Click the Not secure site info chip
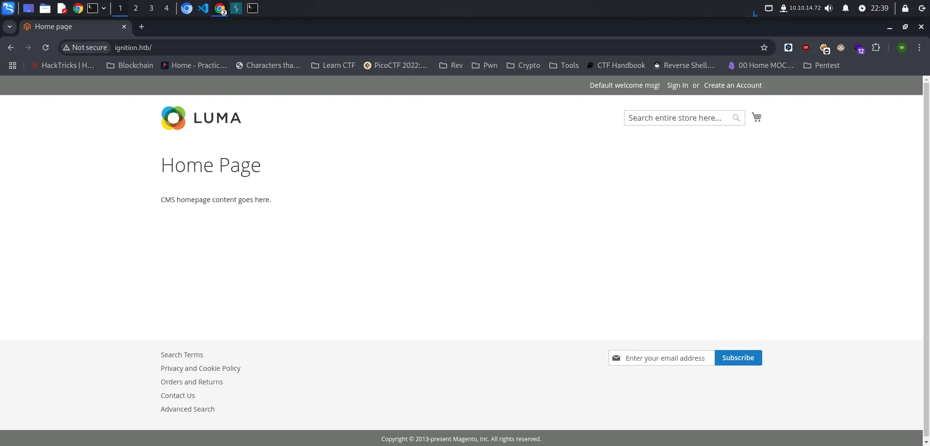The width and height of the screenshot is (930, 446). [x=85, y=48]
